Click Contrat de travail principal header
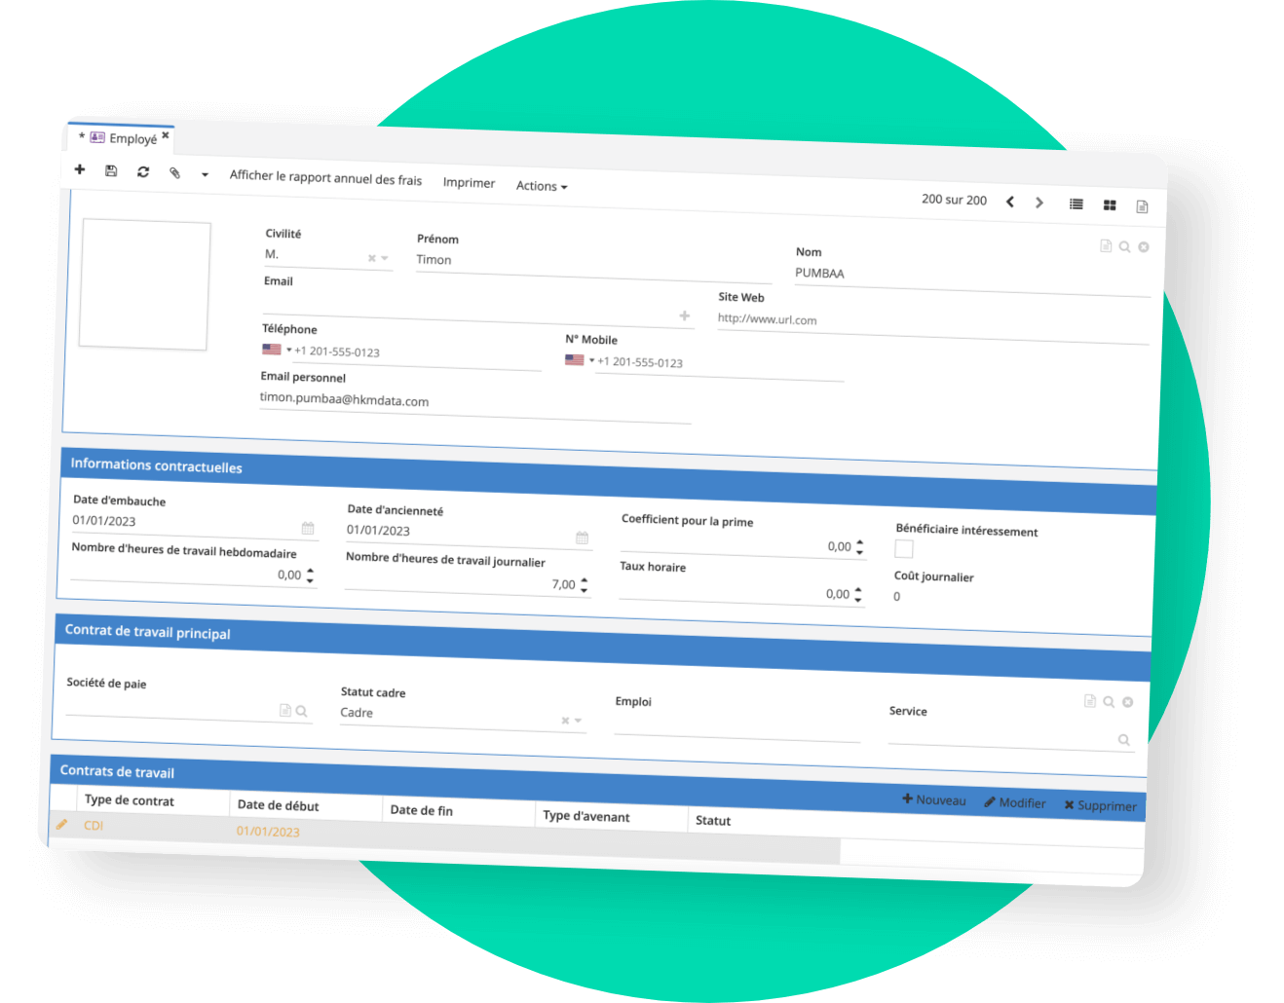This screenshot has width=1284, height=1003. point(602,647)
